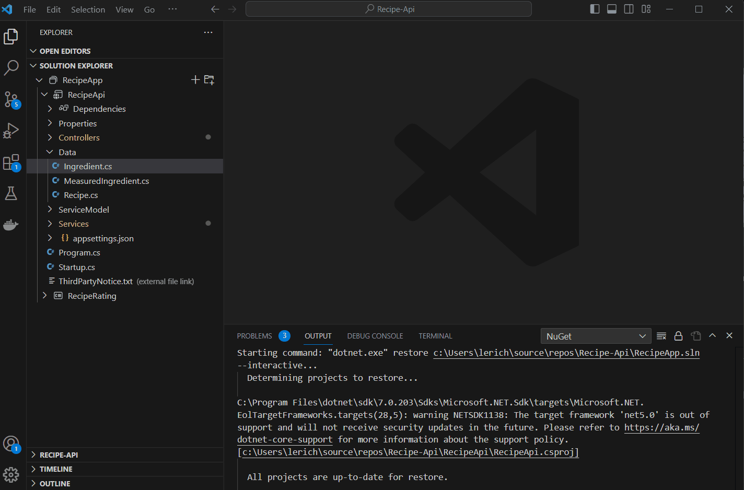This screenshot has width=744, height=490.
Task: Open the Accounts icon
Action: (11, 443)
